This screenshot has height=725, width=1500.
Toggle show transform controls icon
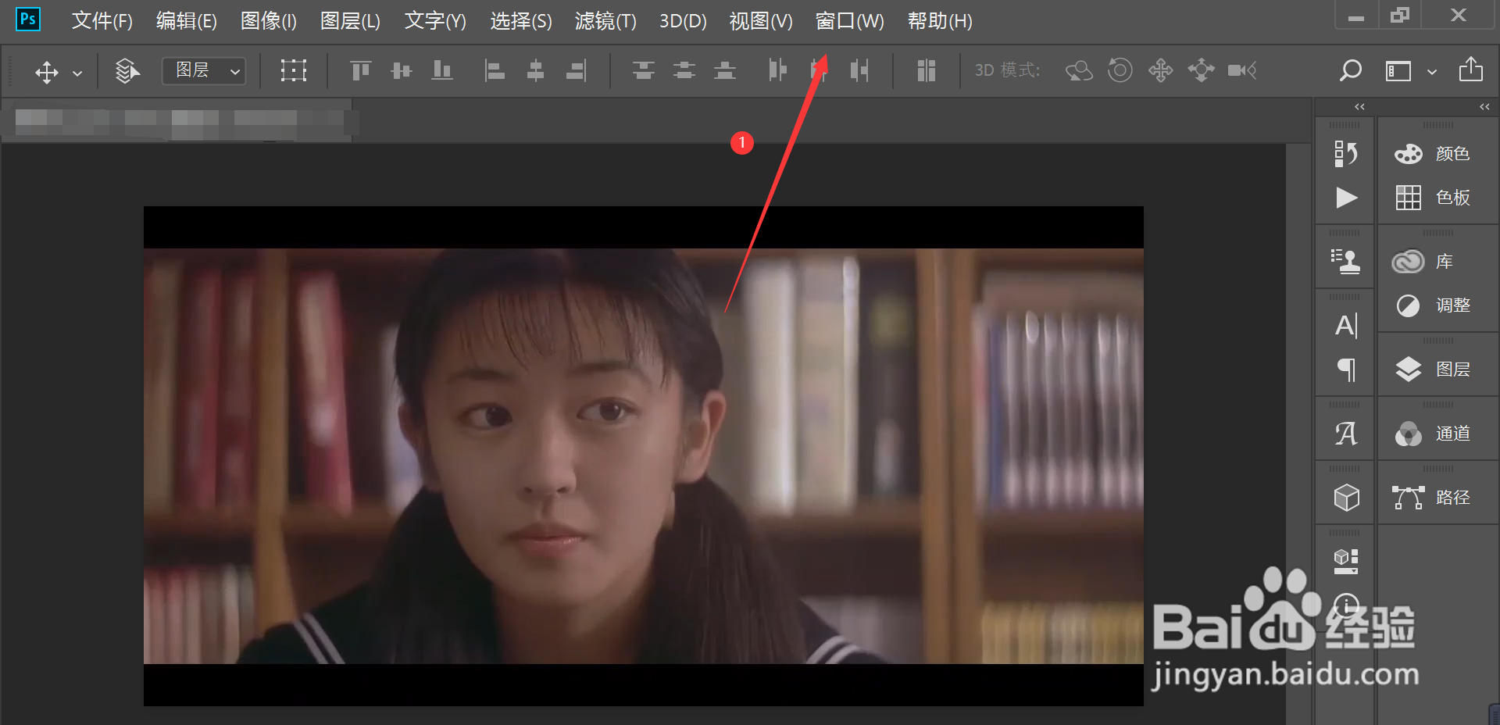tap(293, 71)
